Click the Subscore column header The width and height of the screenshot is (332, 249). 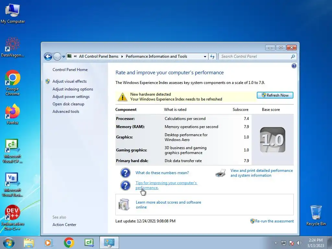click(x=240, y=110)
